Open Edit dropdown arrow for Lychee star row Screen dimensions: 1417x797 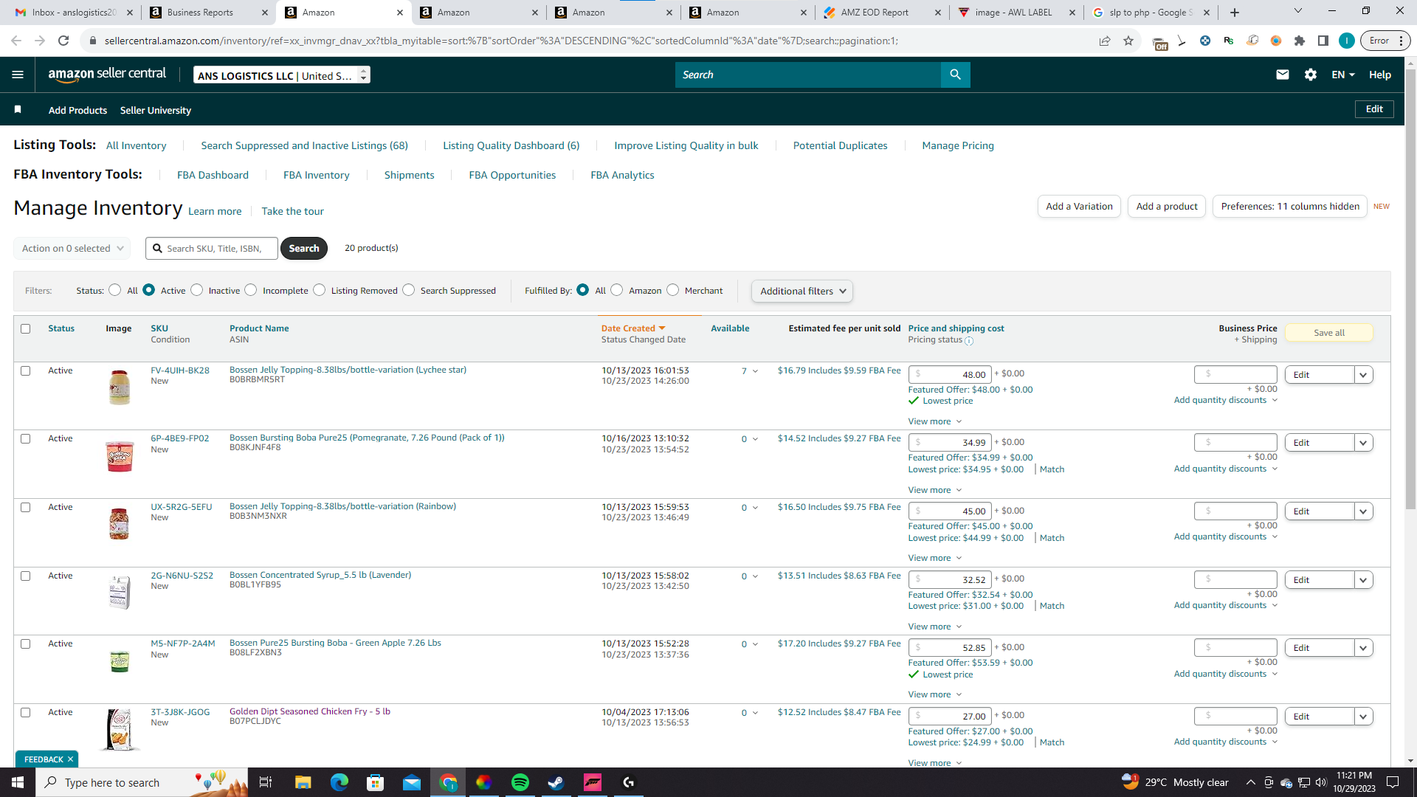point(1363,375)
